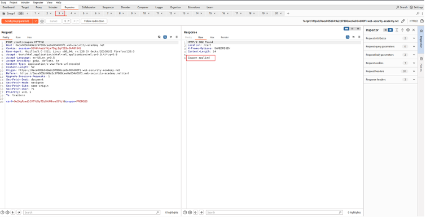
Task: Search Repeater tabs magnifier icon
Action: (418, 14)
